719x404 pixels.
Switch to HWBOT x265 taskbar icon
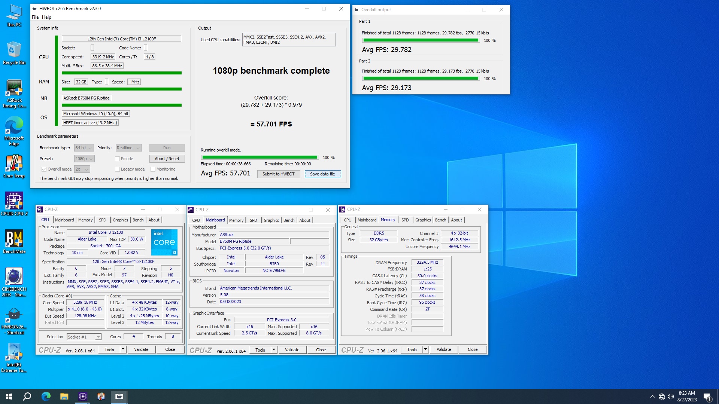click(119, 397)
